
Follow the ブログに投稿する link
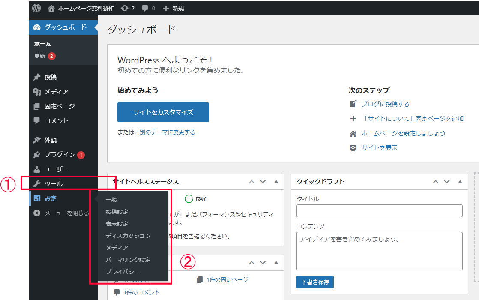point(386,104)
